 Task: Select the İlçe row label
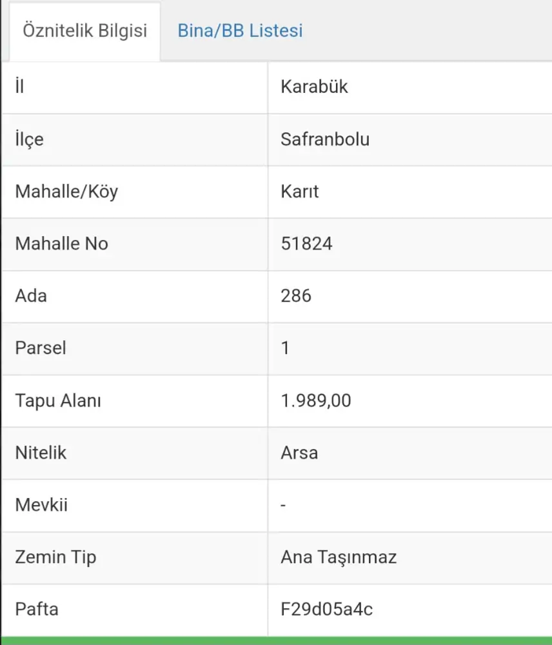point(30,139)
